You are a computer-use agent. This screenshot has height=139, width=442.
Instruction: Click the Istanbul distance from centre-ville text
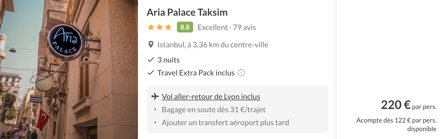[213, 45]
